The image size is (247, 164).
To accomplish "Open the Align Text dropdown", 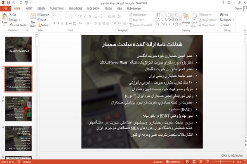I will click(x=136, y=20).
